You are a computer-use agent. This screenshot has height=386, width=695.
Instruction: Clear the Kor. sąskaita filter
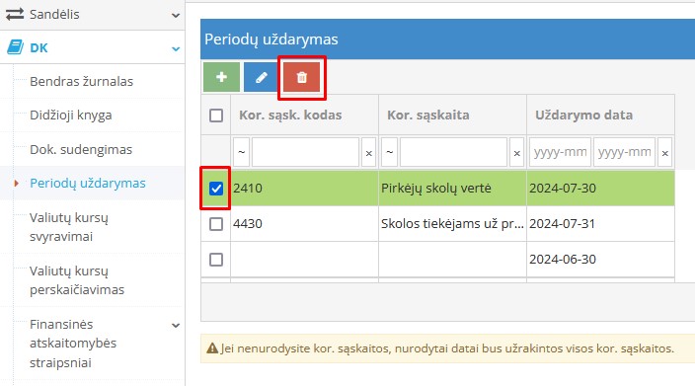(517, 152)
